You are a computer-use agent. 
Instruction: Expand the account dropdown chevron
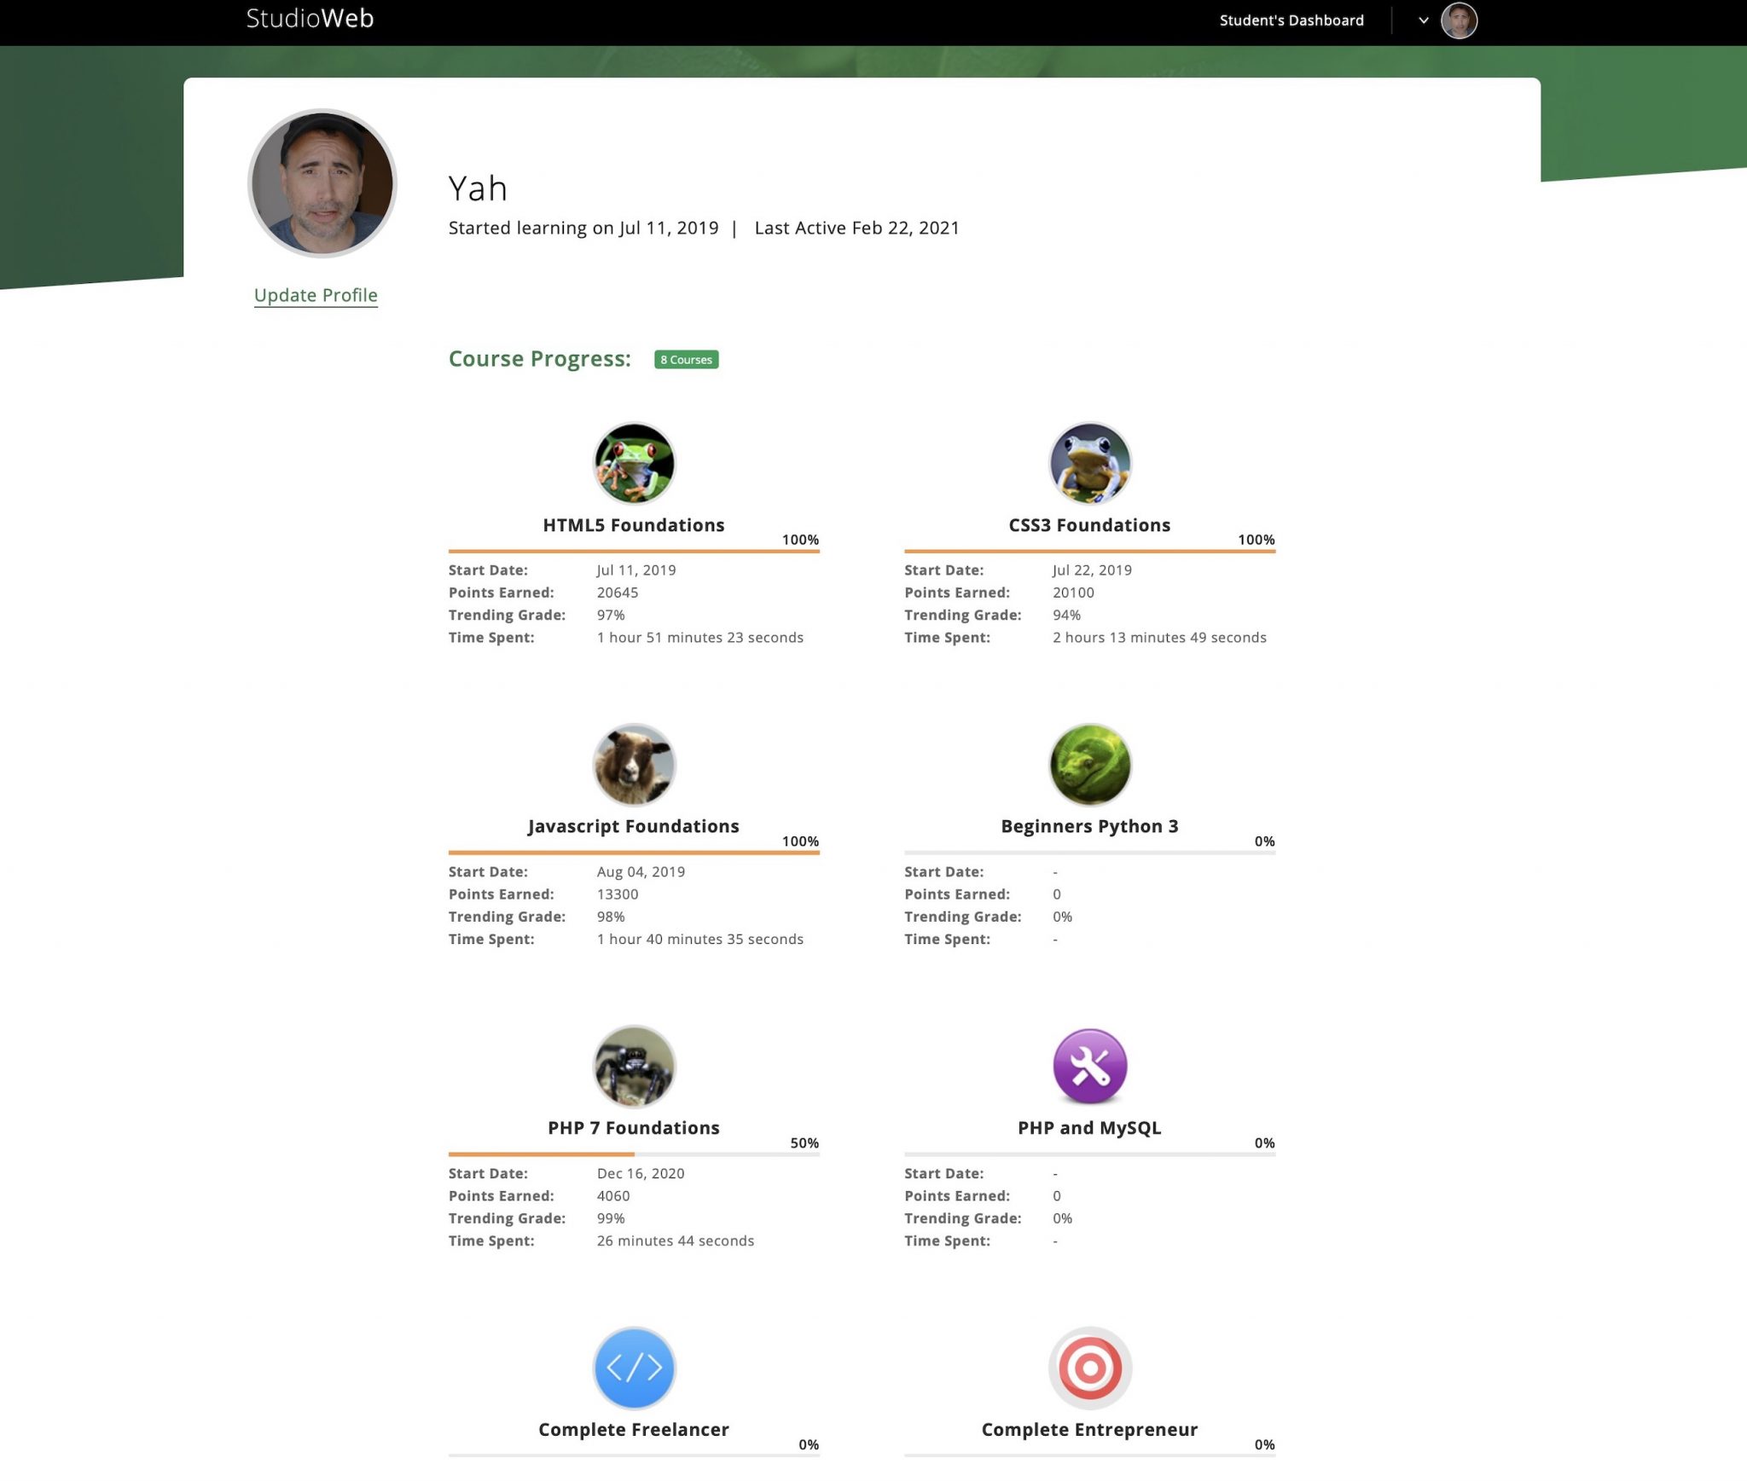coord(1422,20)
